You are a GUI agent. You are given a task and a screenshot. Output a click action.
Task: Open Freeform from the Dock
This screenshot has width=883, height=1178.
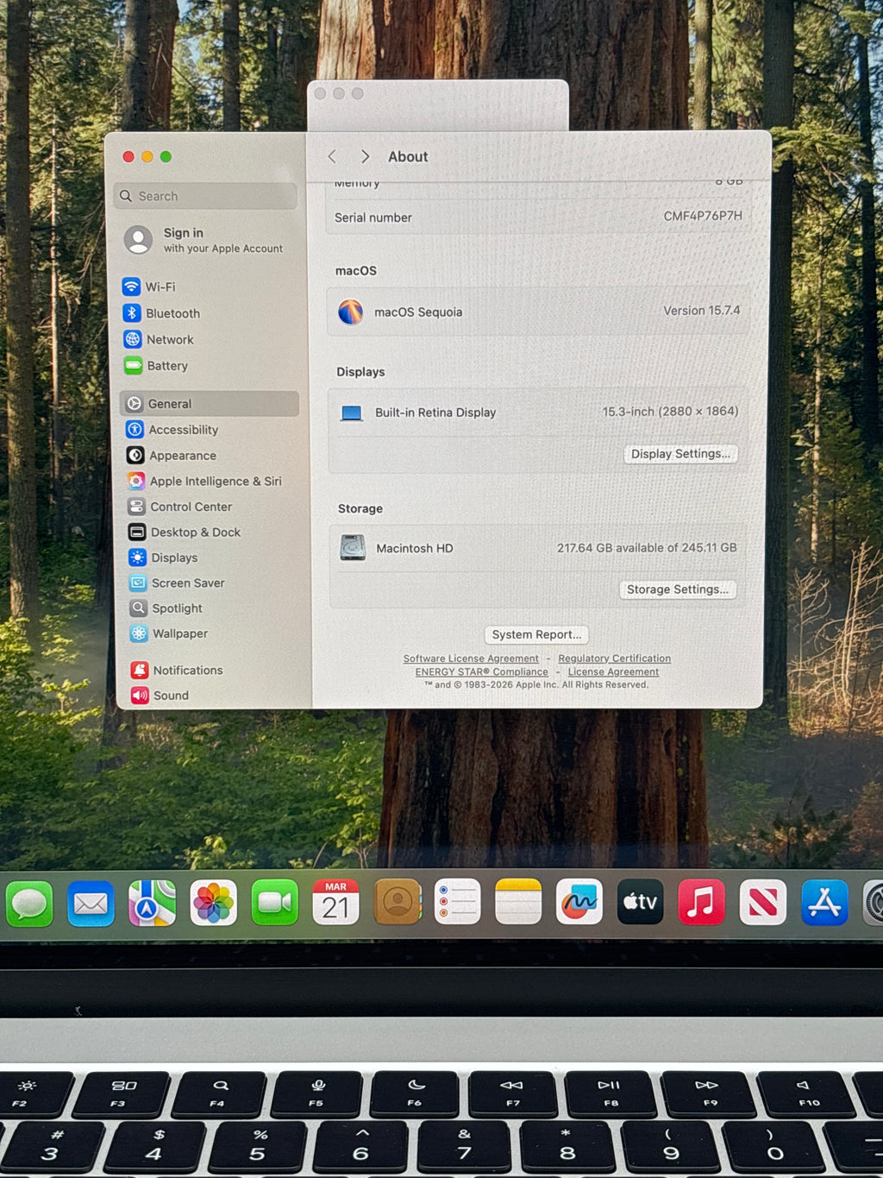point(579,902)
